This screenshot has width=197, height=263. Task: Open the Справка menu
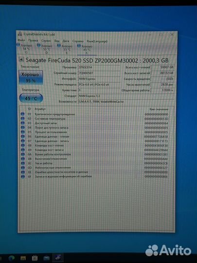click(x=78, y=41)
